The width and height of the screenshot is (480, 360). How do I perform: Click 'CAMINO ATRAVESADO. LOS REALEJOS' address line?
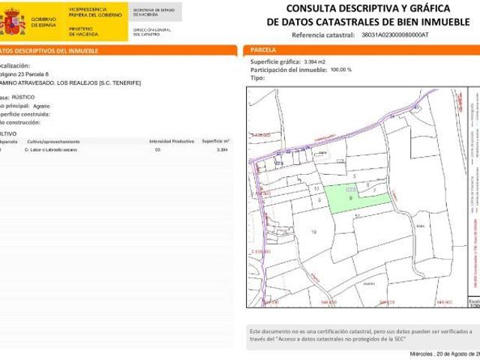(x=70, y=83)
